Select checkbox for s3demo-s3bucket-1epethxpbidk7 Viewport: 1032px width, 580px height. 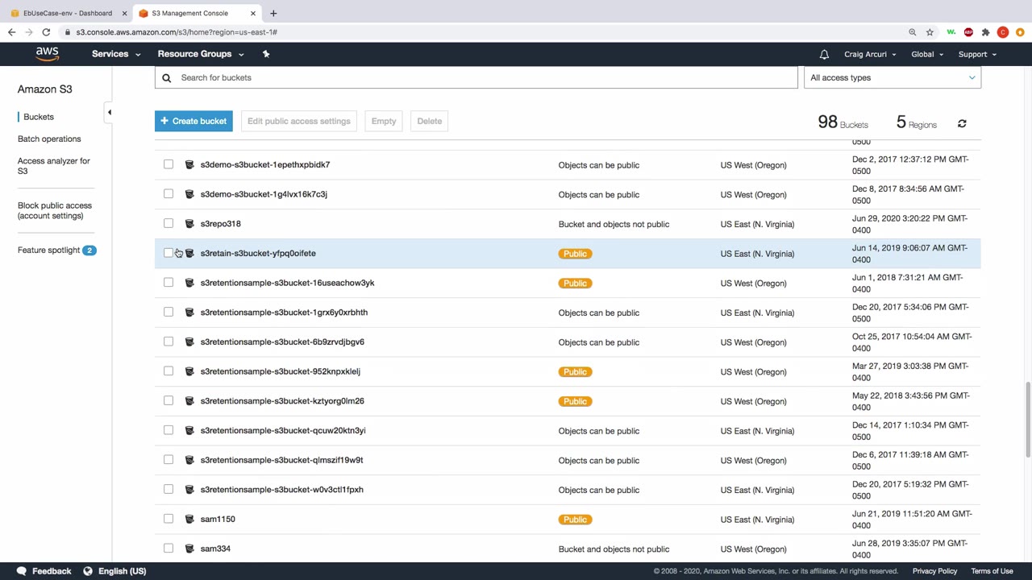169,164
